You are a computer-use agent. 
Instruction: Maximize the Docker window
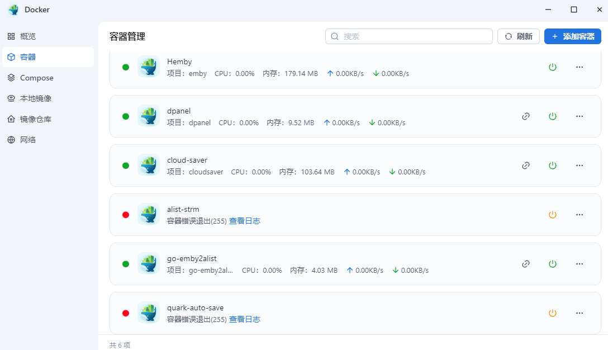coord(574,10)
